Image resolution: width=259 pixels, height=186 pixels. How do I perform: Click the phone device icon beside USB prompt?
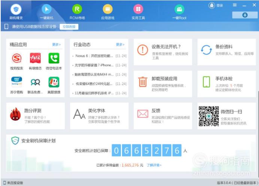[6, 27]
